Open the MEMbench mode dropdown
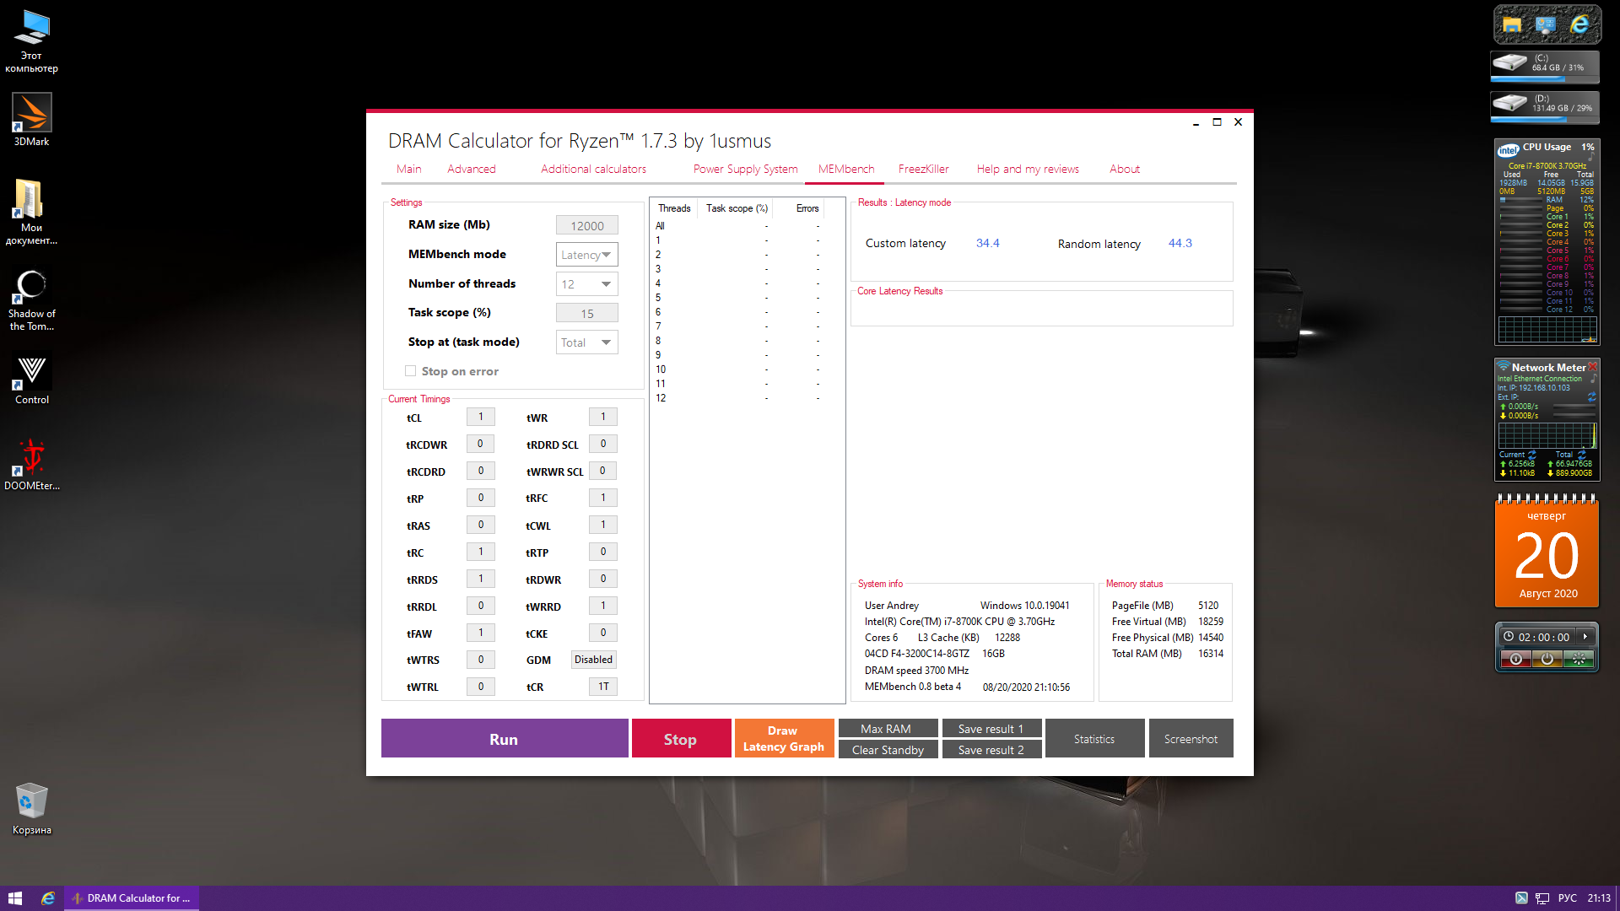1620x911 pixels. click(x=587, y=255)
